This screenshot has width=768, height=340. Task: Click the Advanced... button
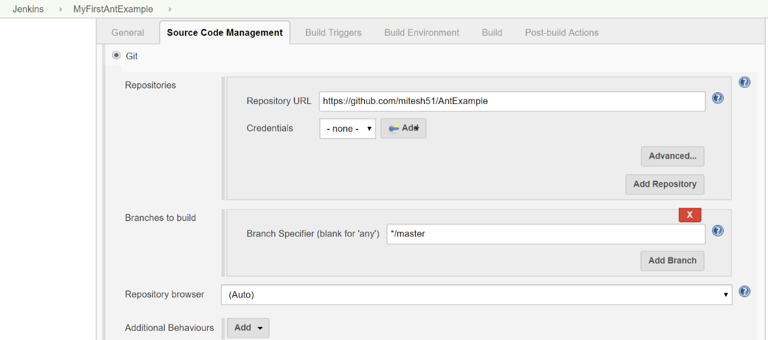[672, 156]
